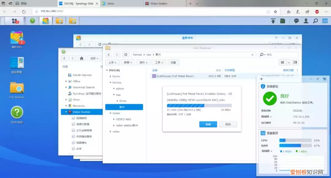The width and height of the screenshot is (331, 178).
Task: Click the upload queue arrow in DSM taskbar
Action: point(273,21)
